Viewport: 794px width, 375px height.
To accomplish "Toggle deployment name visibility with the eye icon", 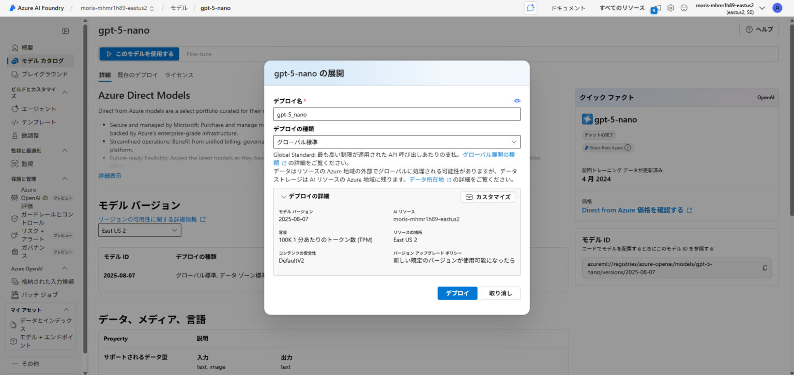I will pyautogui.click(x=517, y=100).
